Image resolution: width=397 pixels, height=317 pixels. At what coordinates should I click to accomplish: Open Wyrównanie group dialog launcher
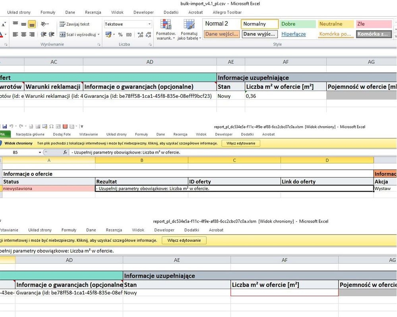[99, 44]
